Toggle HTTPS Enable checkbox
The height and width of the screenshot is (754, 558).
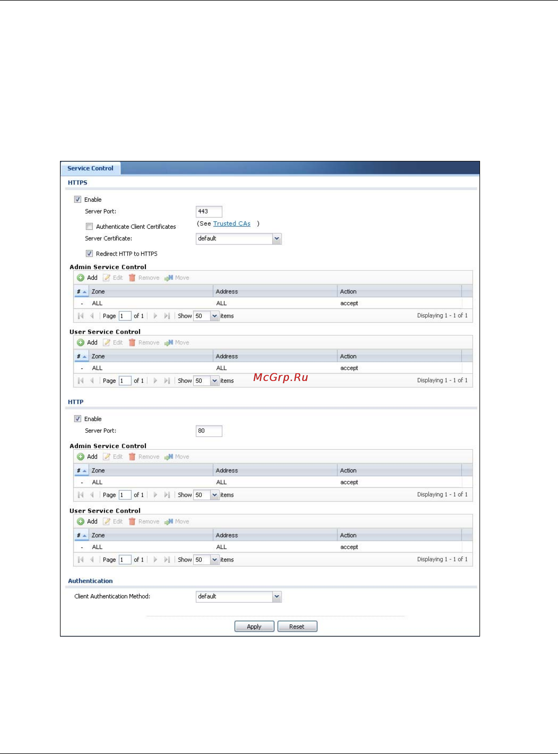tap(78, 199)
